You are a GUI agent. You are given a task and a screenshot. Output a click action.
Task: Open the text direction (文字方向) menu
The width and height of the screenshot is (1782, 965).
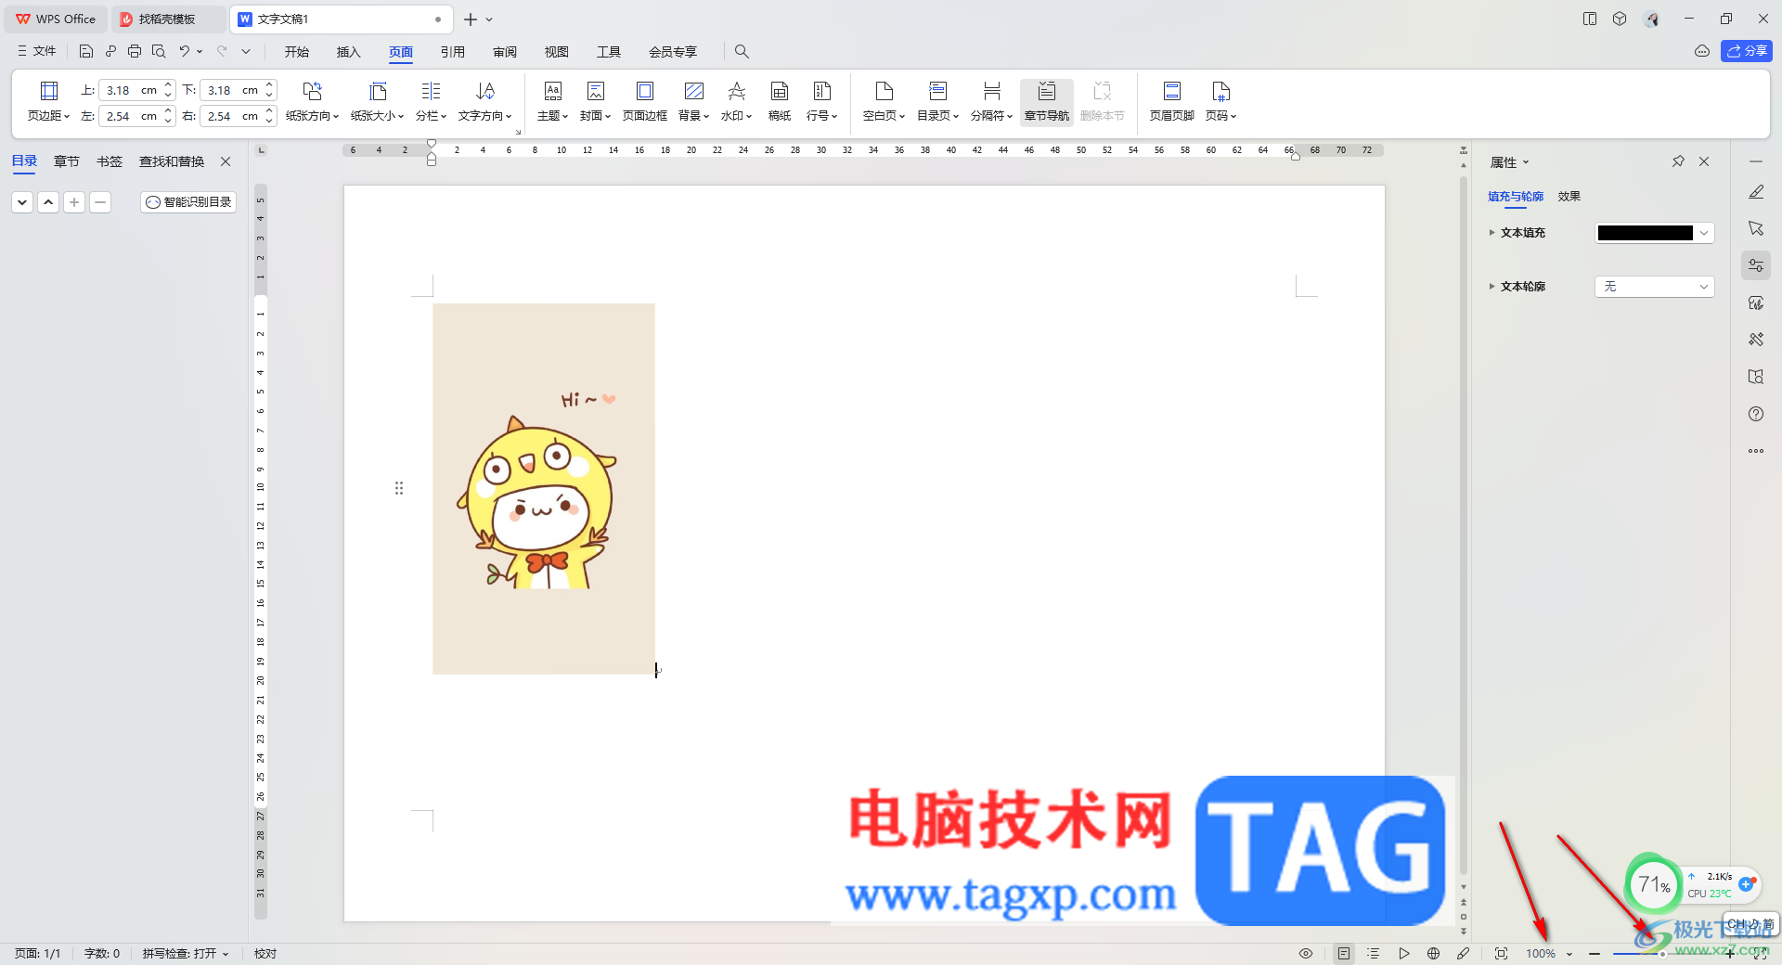(x=484, y=101)
